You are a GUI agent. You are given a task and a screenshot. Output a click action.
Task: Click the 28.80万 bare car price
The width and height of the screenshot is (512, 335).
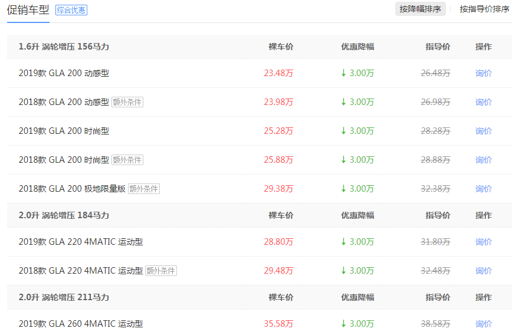(x=278, y=242)
